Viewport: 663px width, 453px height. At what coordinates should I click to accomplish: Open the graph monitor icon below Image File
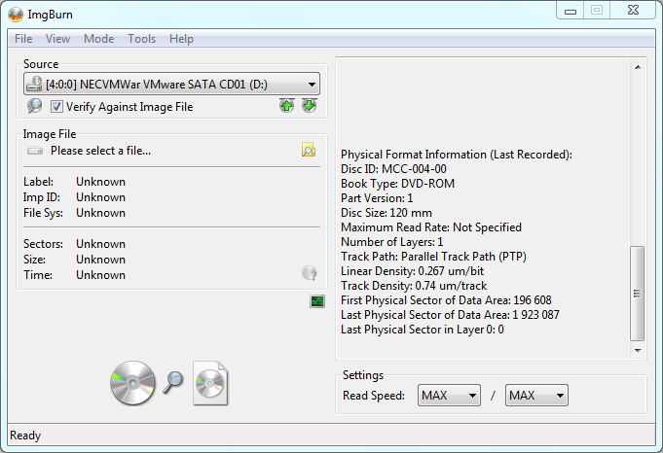point(317,301)
